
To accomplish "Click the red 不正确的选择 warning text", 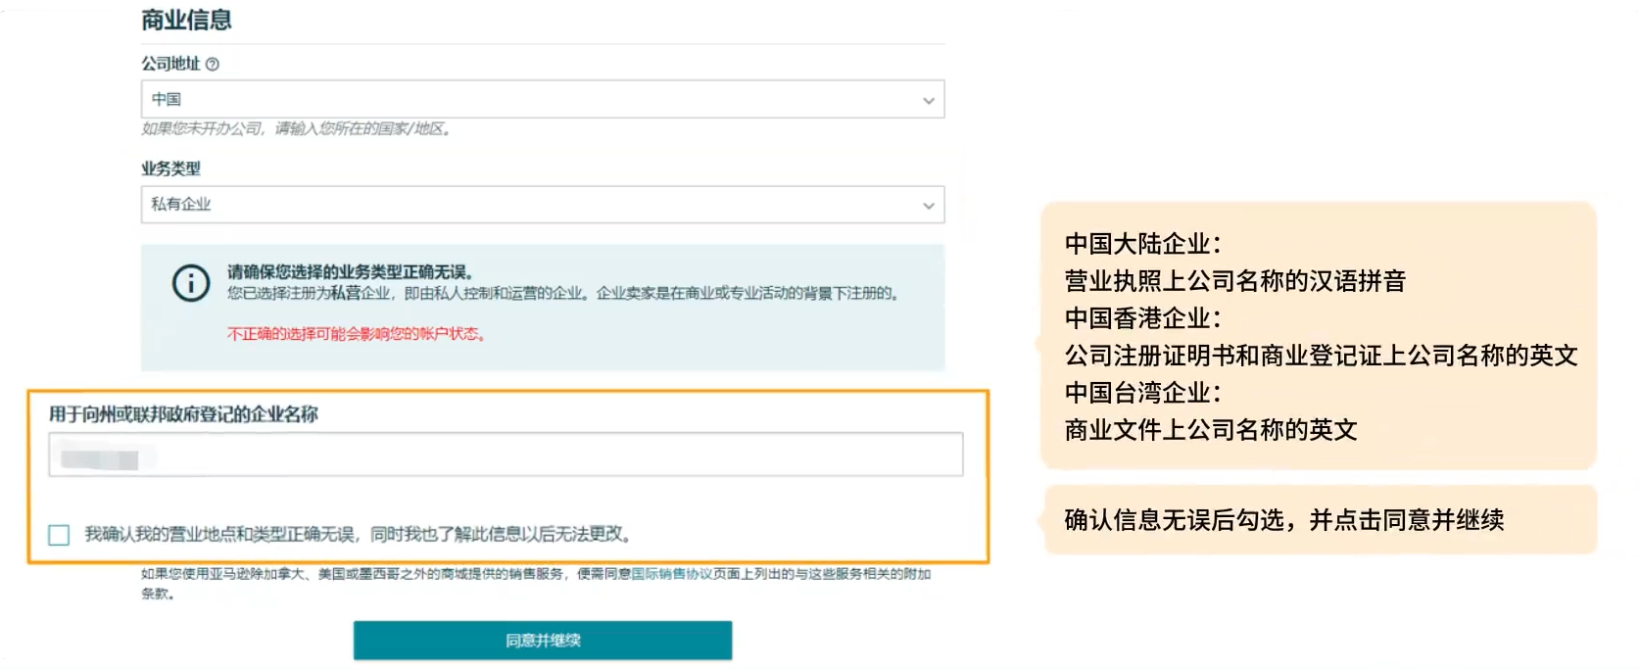I will (x=358, y=334).
